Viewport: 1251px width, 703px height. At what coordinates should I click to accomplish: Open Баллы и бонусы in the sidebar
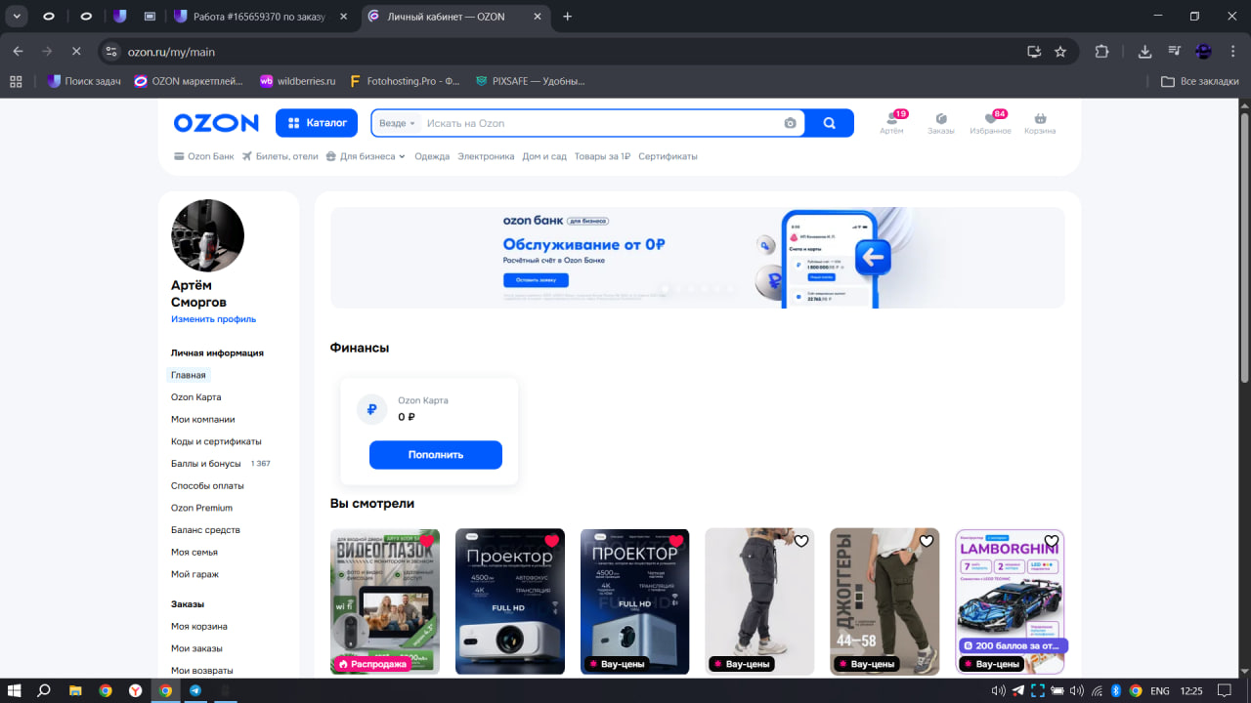[x=206, y=464]
